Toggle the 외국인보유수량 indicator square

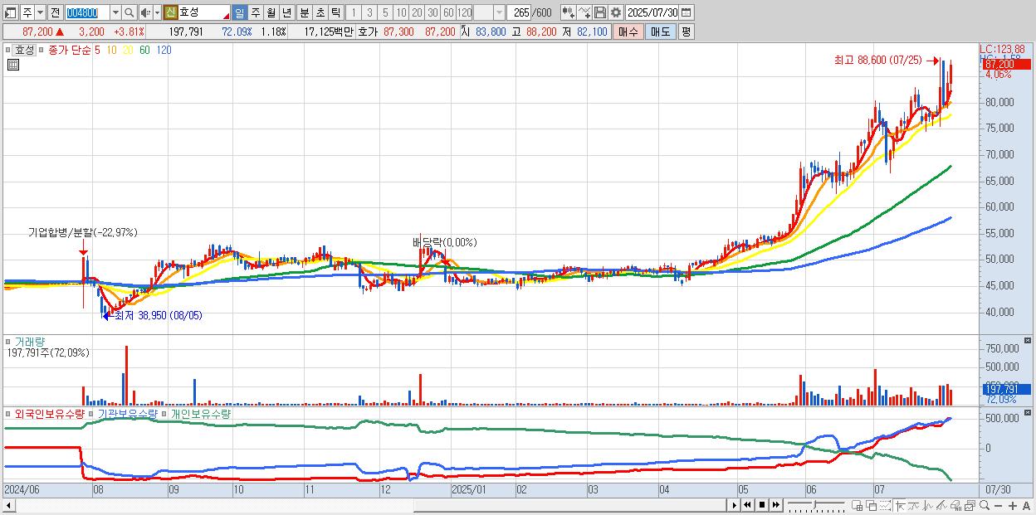9,412
